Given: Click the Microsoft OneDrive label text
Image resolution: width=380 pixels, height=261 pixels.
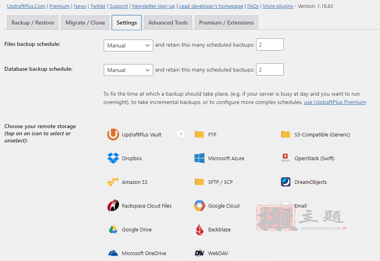Looking at the screenshot, I should click(x=144, y=253).
